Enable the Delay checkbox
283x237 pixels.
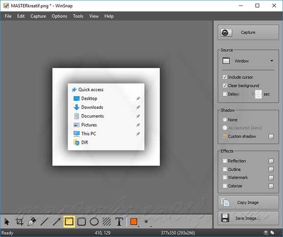(x=225, y=94)
